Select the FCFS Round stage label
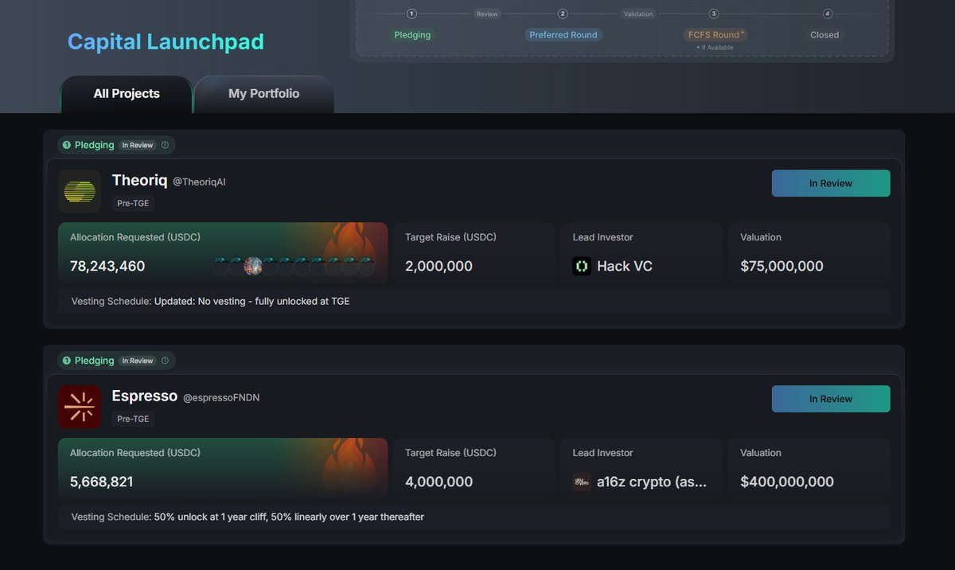This screenshot has height=570, width=955. pyautogui.click(x=715, y=35)
